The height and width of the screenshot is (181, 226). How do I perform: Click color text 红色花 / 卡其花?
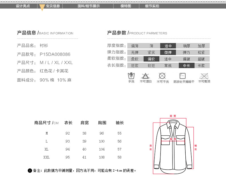pos(54,71)
